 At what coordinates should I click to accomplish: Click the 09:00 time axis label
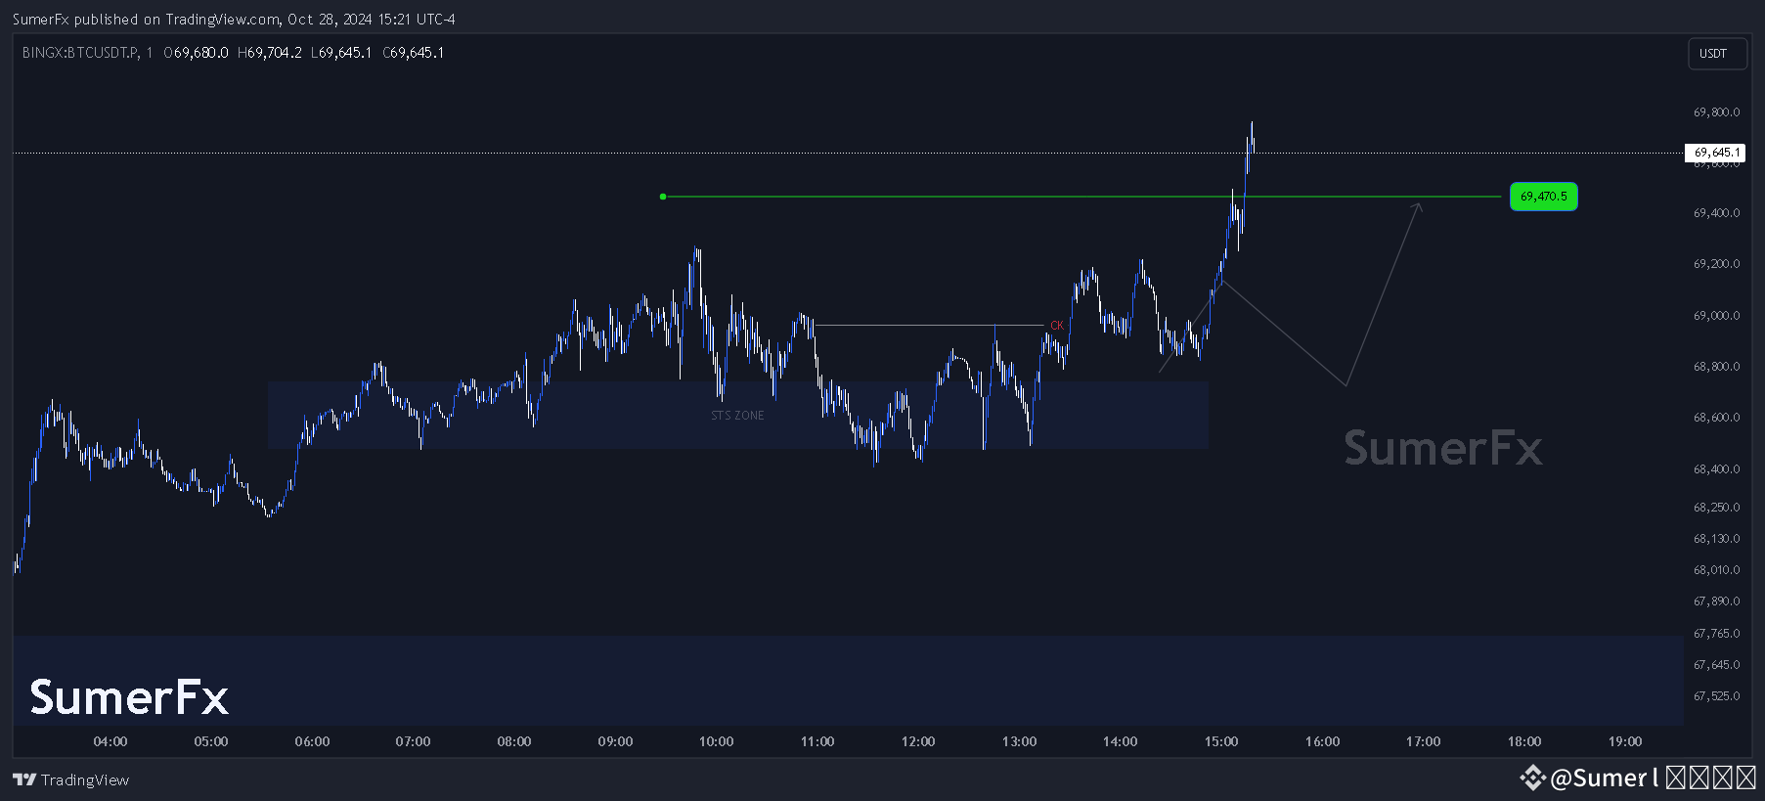(615, 741)
